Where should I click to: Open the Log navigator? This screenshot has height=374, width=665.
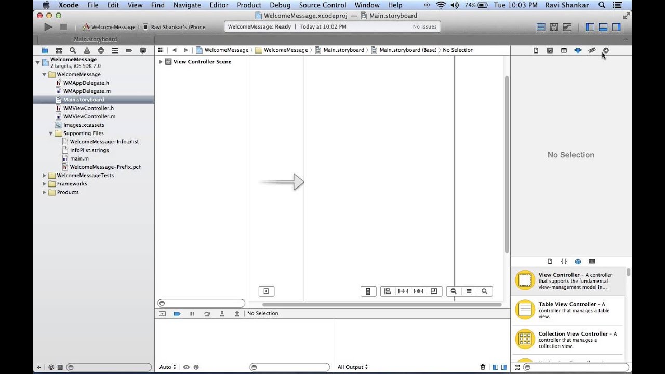[x=143, y=50]
